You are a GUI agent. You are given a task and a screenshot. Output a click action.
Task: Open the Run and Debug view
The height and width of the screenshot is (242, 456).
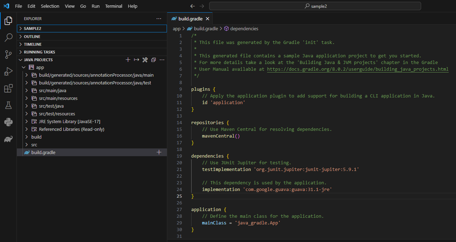(8, 71)
